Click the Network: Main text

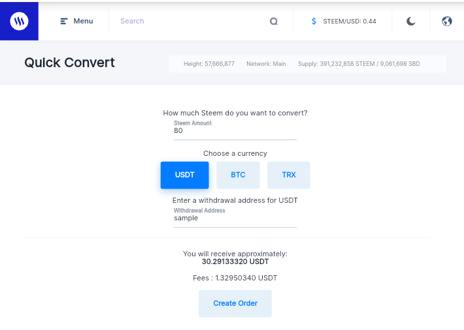266,64
